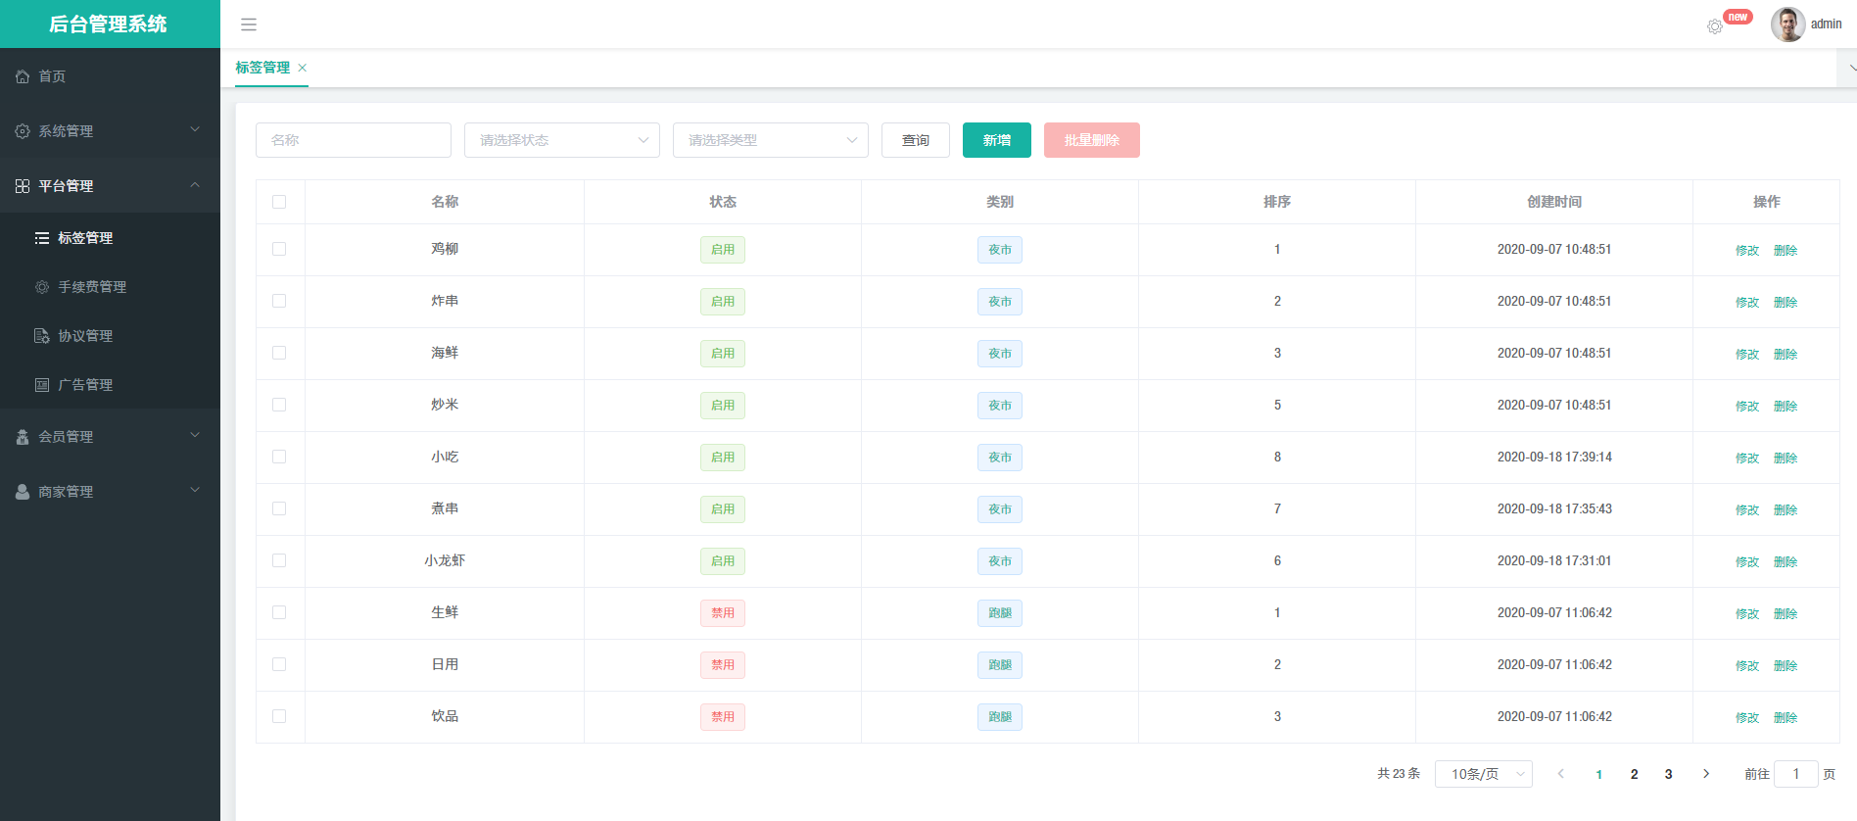1857x821 pixels.
Task: Toggle the select-all checkbox in table header
Action: click(x=279, y=202)
